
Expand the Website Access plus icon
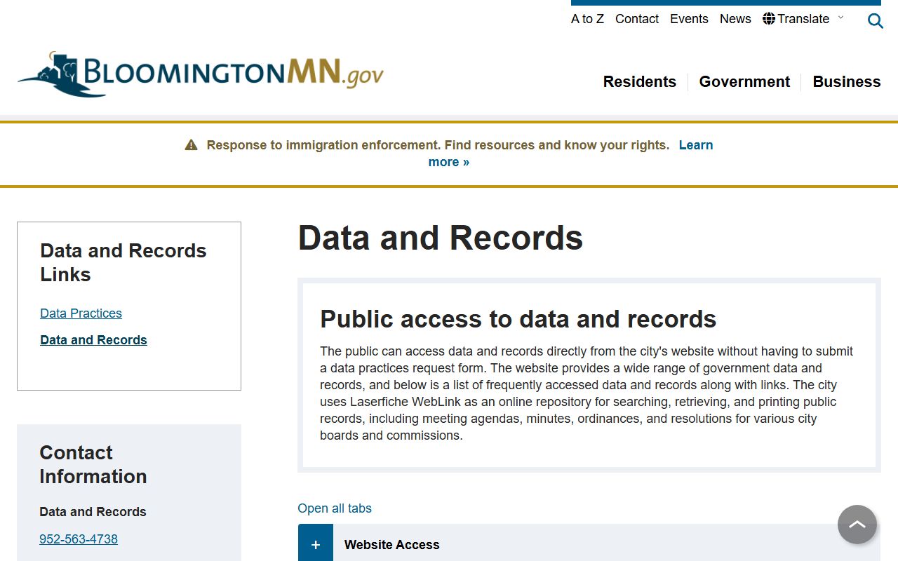point(316,545)
